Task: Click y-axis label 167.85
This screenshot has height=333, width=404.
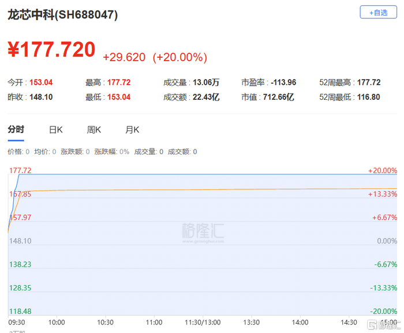Action: pyautogui.click(x=20, y=194)
